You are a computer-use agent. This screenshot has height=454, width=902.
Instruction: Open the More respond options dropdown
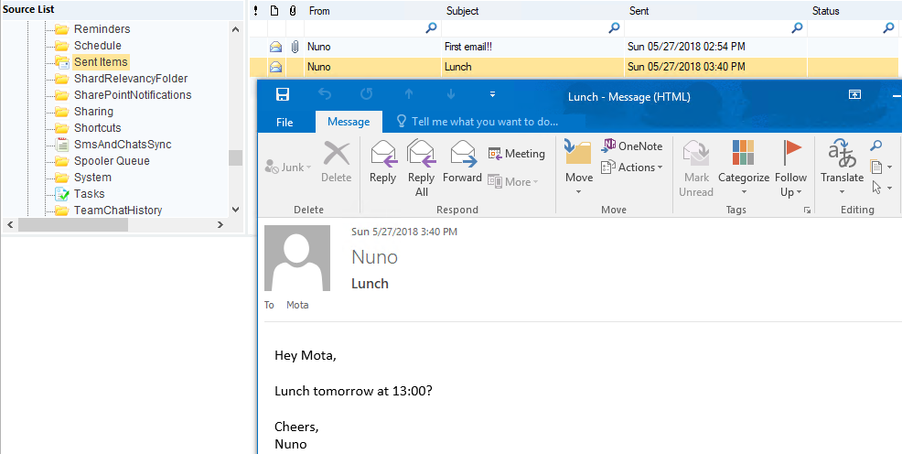pyautogui.click(x=512, y=182)
